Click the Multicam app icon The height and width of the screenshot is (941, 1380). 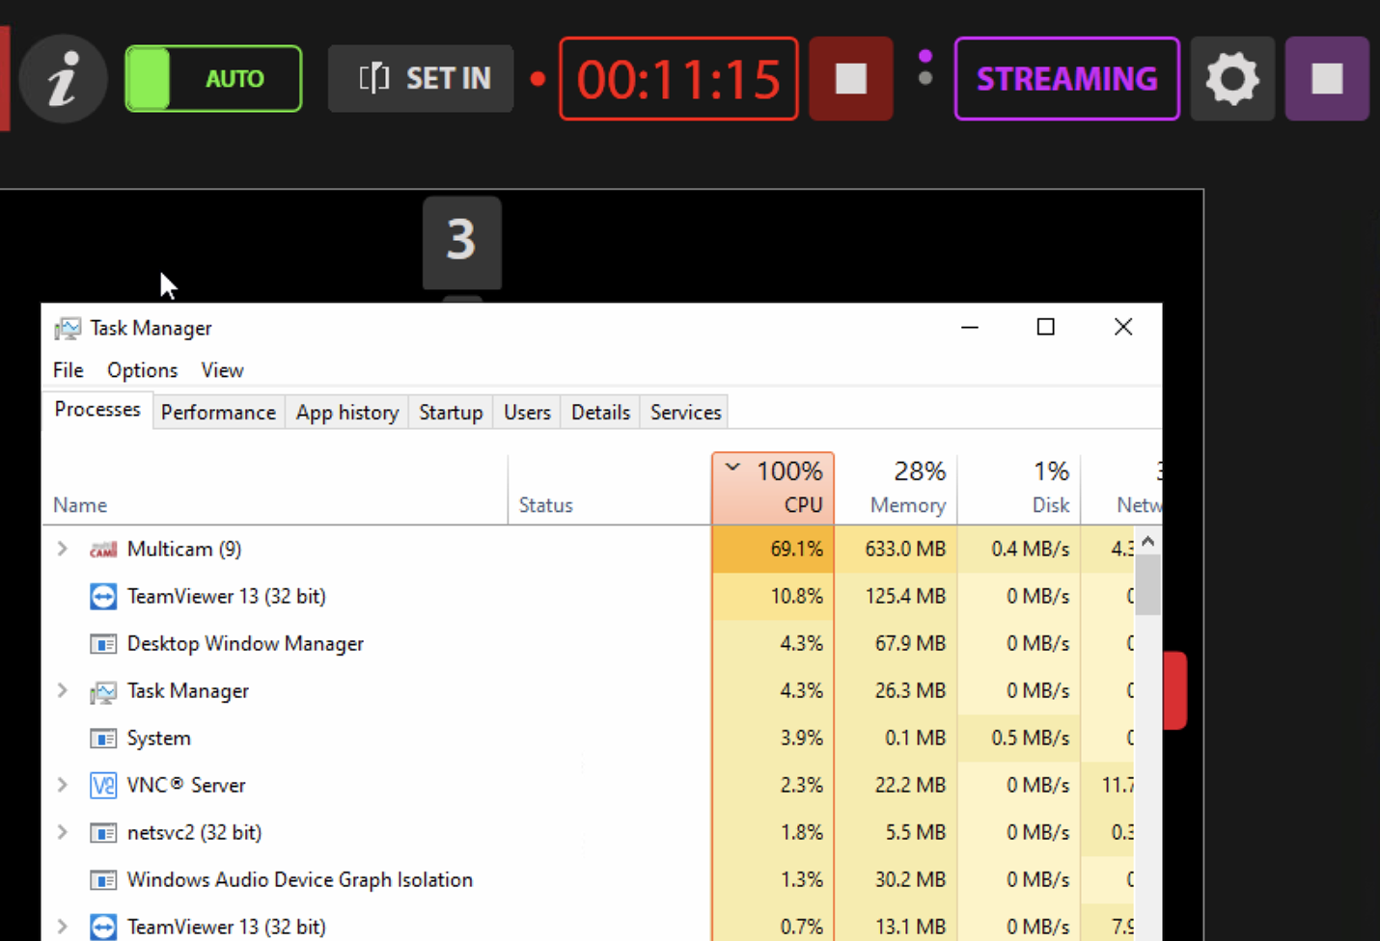tap(103, 550)
